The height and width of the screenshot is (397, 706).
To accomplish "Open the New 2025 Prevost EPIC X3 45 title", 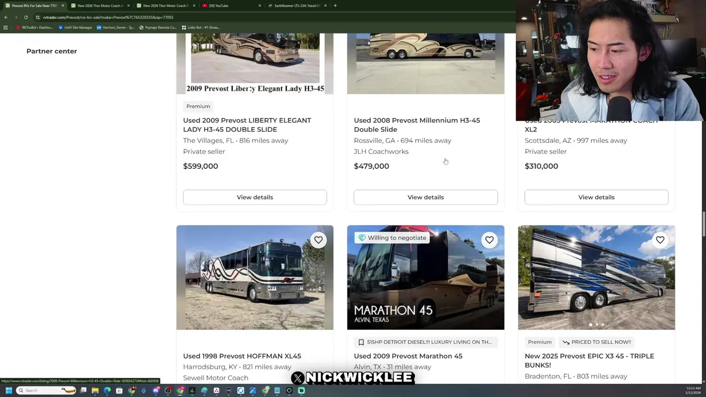I will pyautogui.click(x=589, y=360).
